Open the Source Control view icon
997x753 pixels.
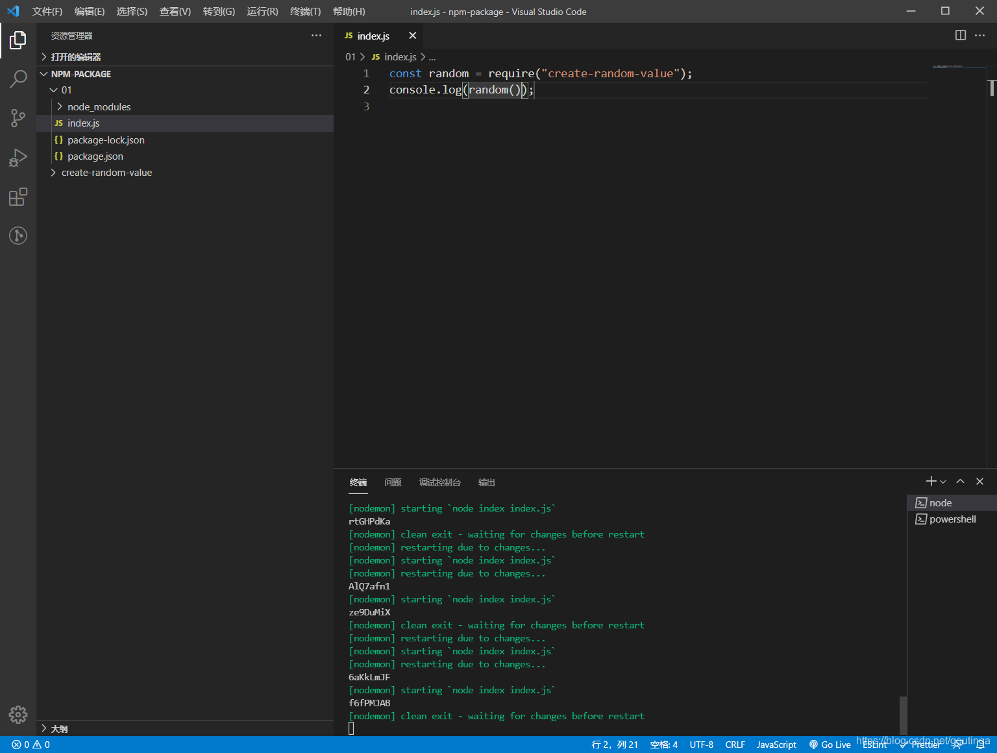(18, 118)
